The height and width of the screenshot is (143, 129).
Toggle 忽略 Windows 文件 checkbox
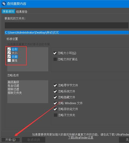(x=55, y=103)
